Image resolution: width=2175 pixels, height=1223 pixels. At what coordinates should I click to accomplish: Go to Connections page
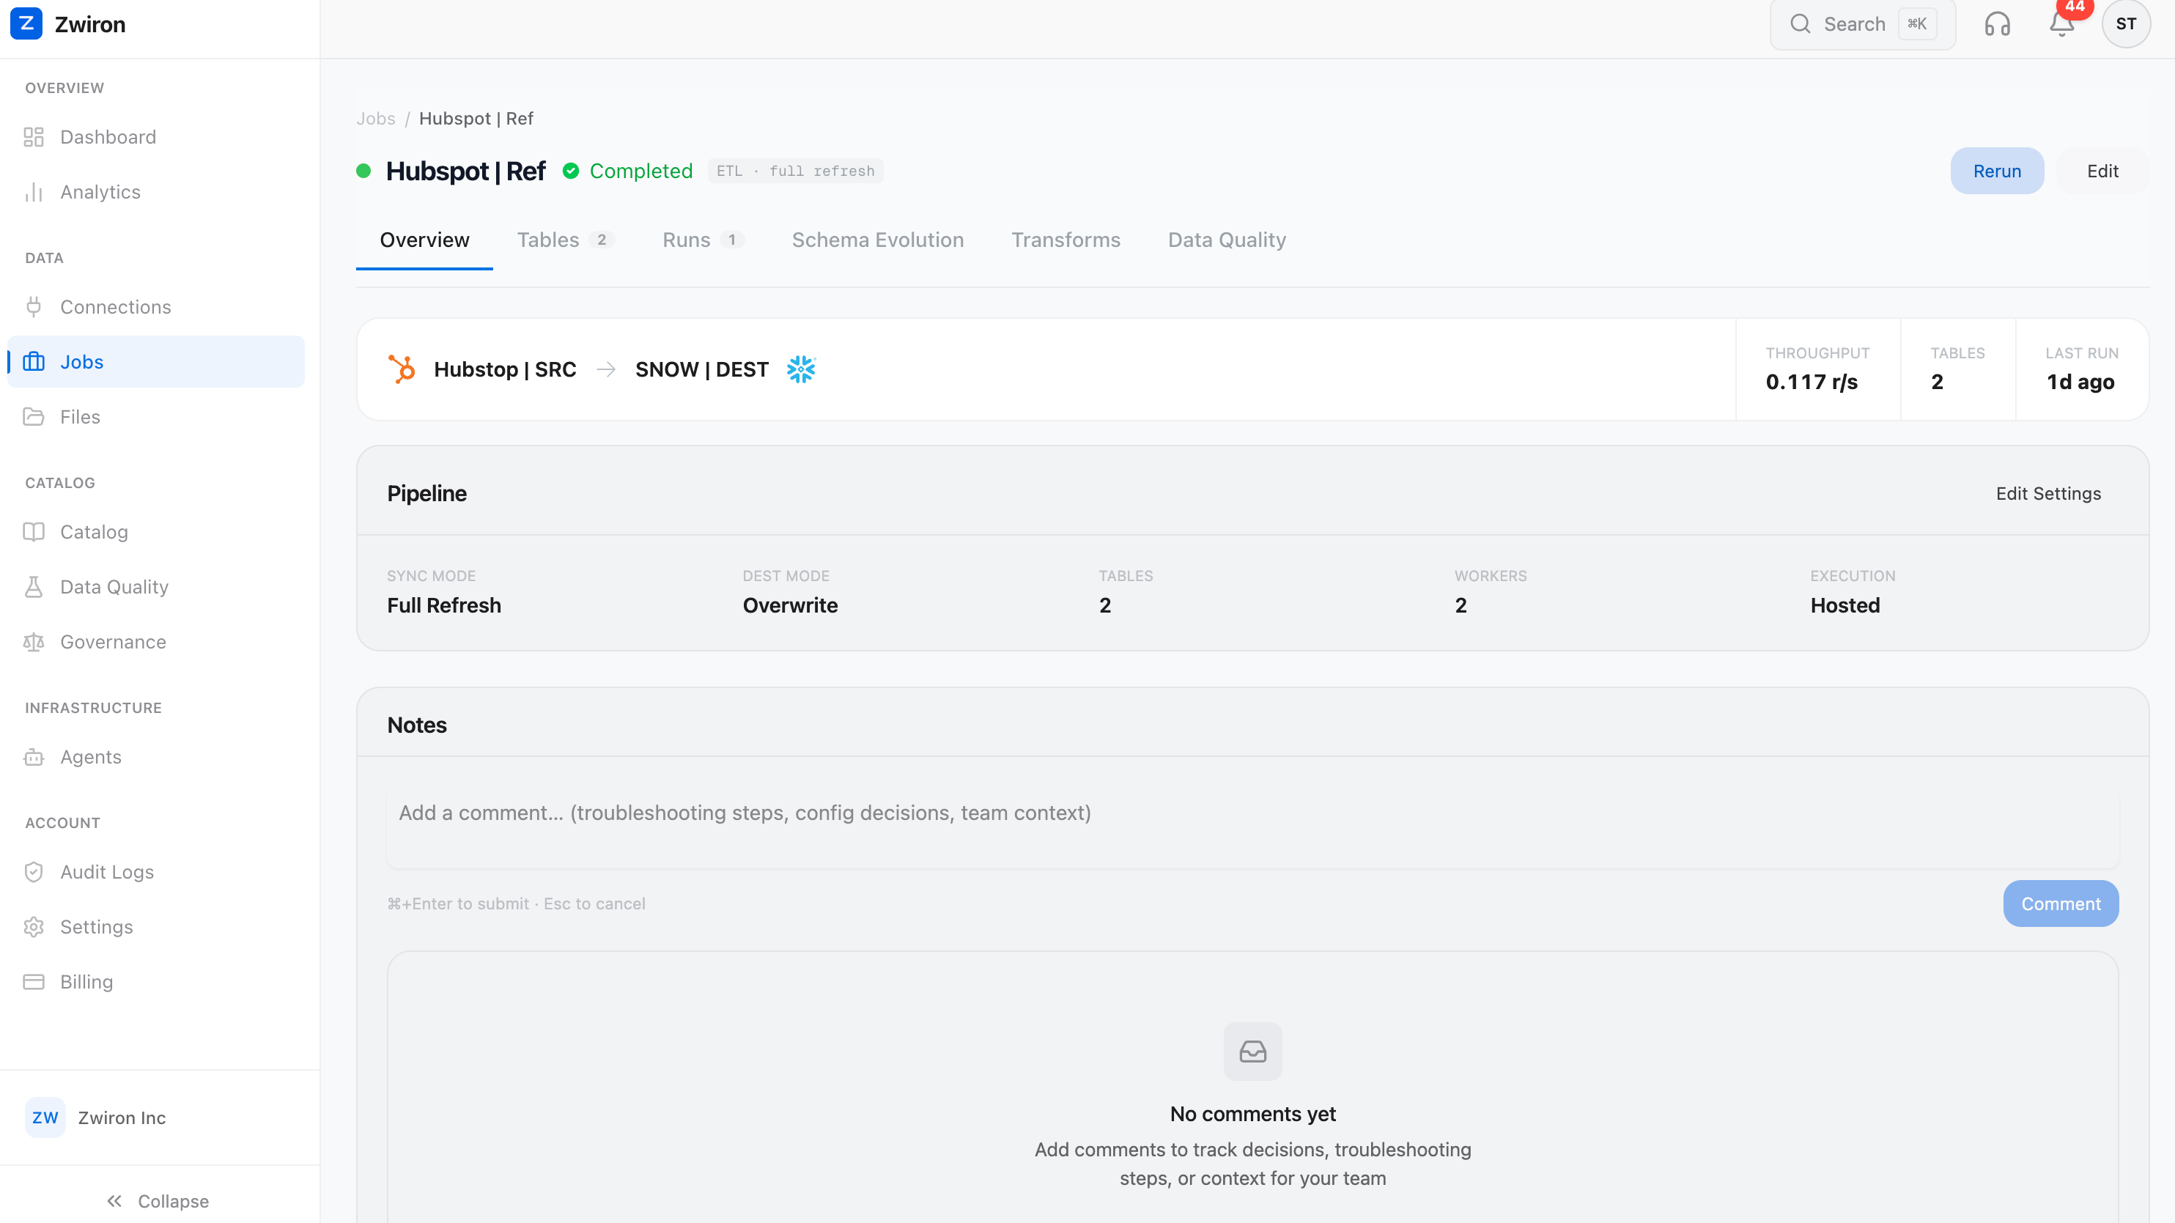pyautogui.click(x=156, y=306)
